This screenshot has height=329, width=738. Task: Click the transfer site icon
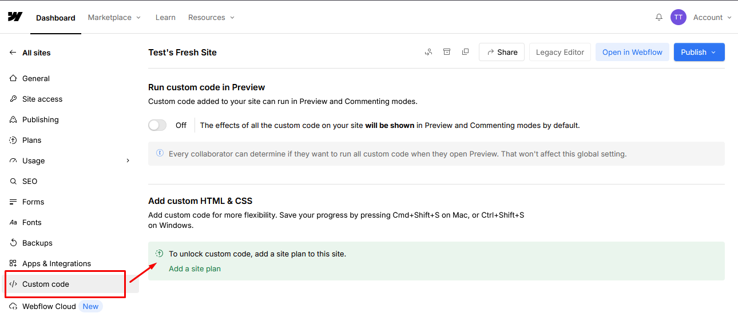tap(428, 52)
